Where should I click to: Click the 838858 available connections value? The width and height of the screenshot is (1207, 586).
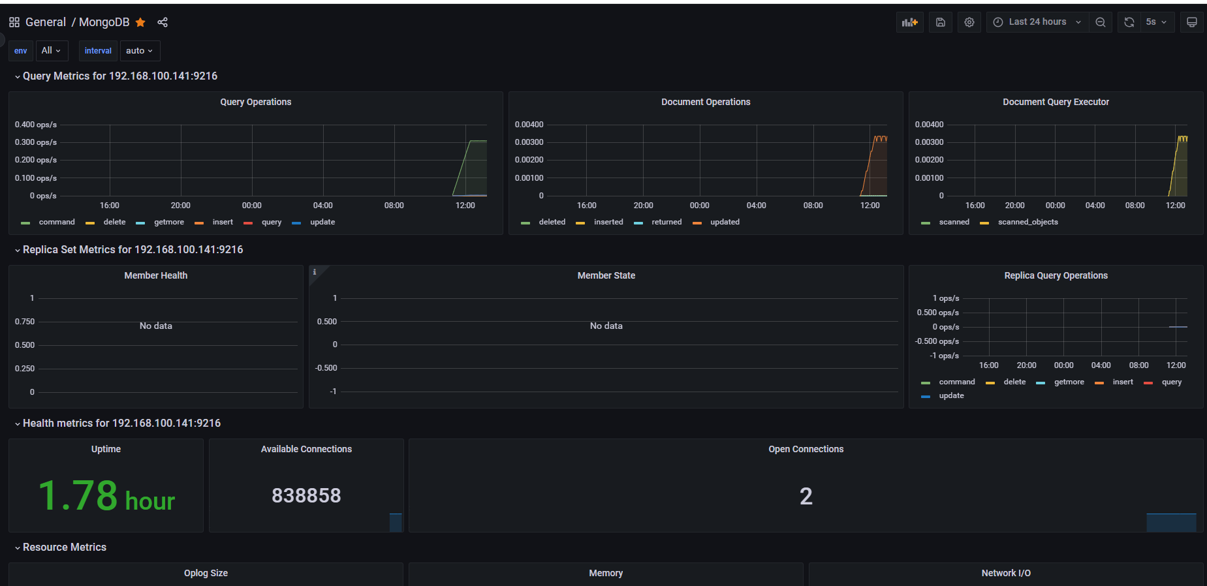(x=306, y=496)
